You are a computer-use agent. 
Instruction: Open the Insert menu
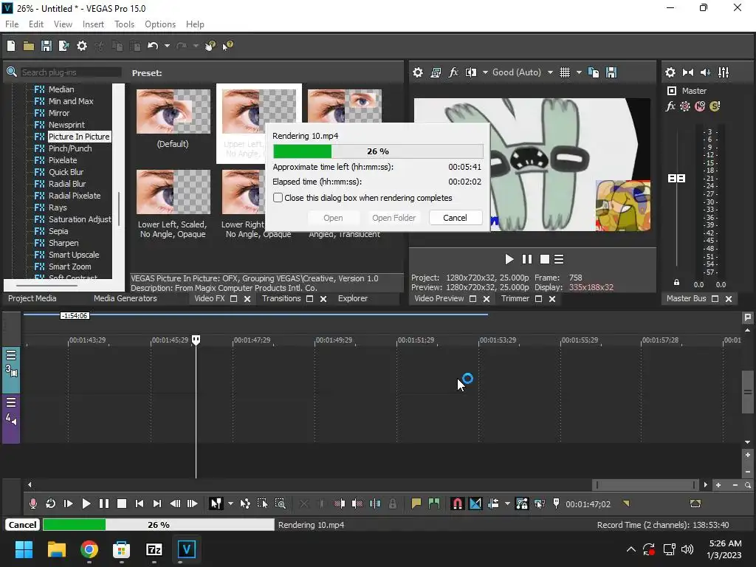[x=93, y=24]
